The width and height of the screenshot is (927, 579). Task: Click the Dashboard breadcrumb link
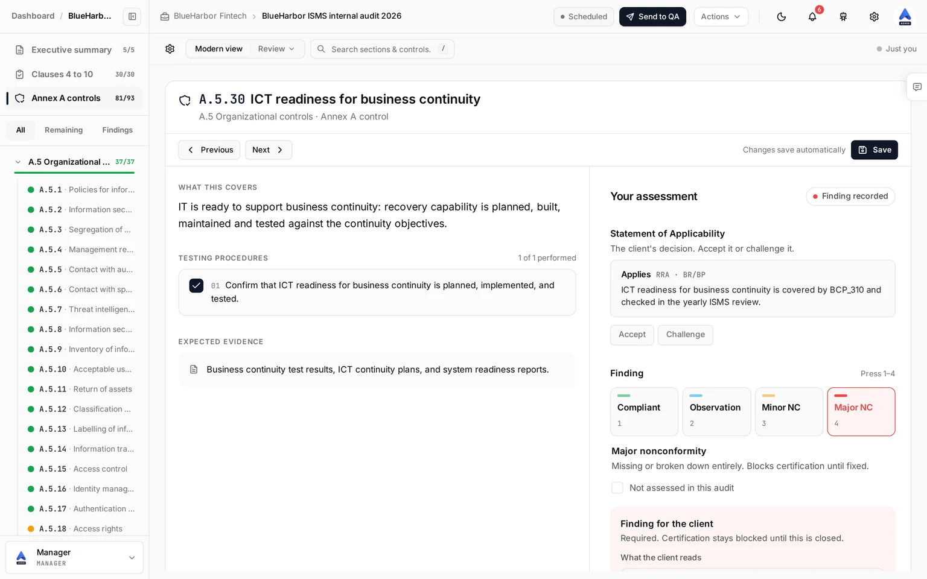[33, 16]
